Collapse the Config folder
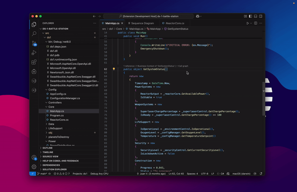Image resolution: width=297 pixels, height=192 pixels. 52,90
